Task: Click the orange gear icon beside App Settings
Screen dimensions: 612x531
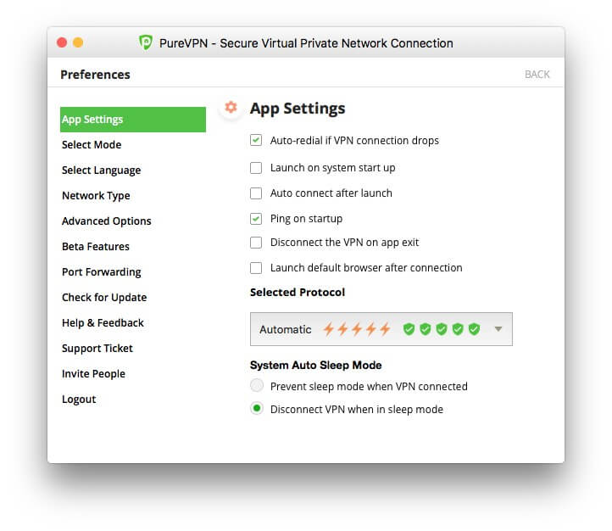Action: tap(231, 107)
